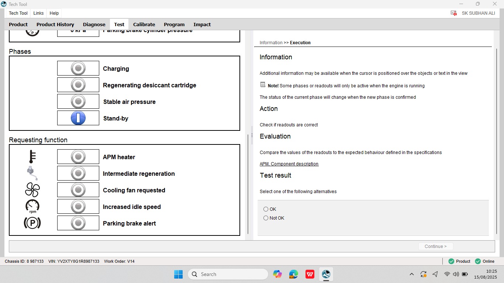Image resolution: width=504 pixels, height=283 pixels.
Task: Click the Parking brake alert indicator
Action: click(x=78, y=223)
